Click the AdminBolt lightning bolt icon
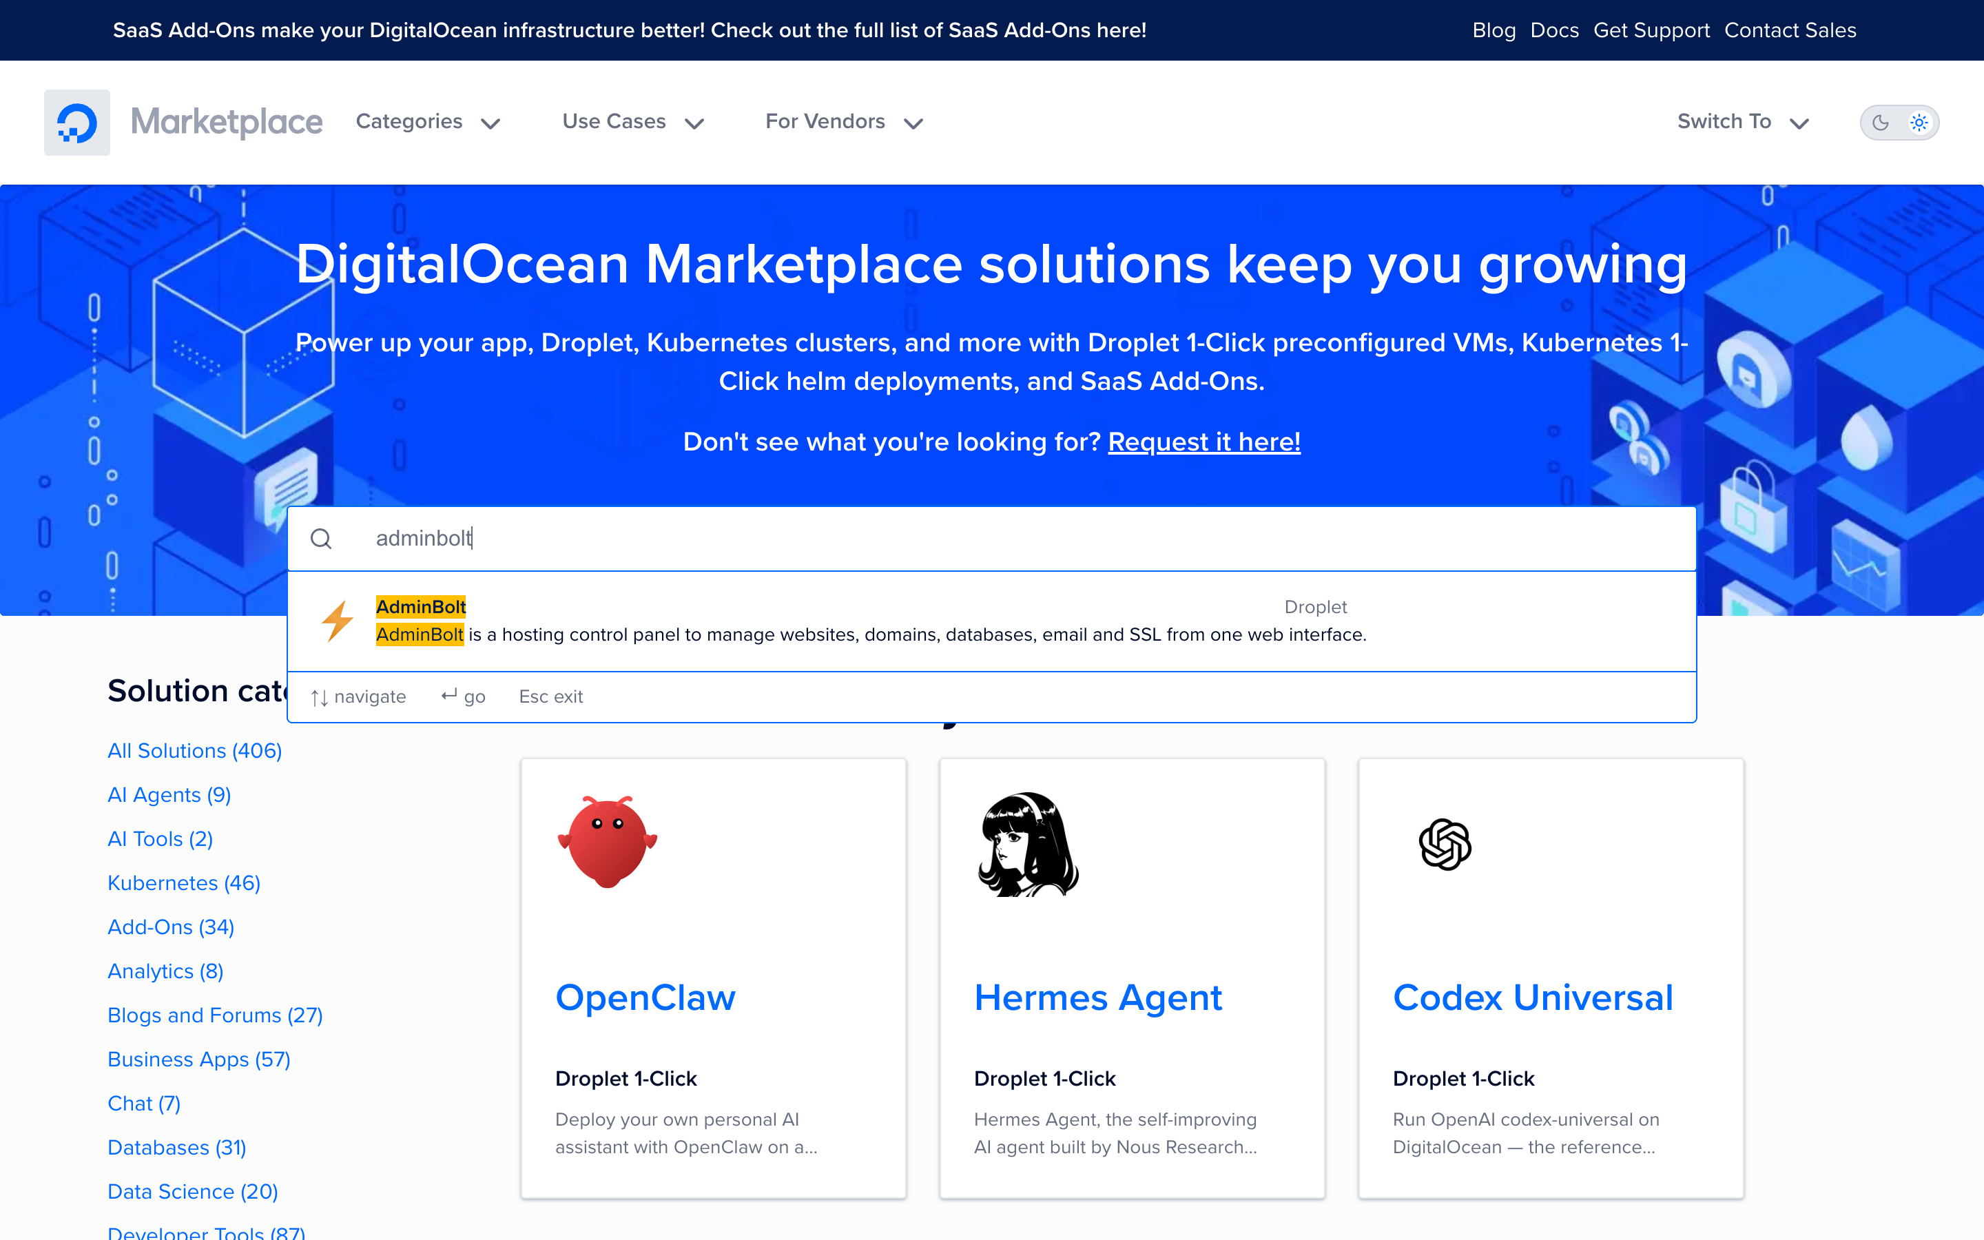This screenshot has width=1984, height=1240. point(337,621)
